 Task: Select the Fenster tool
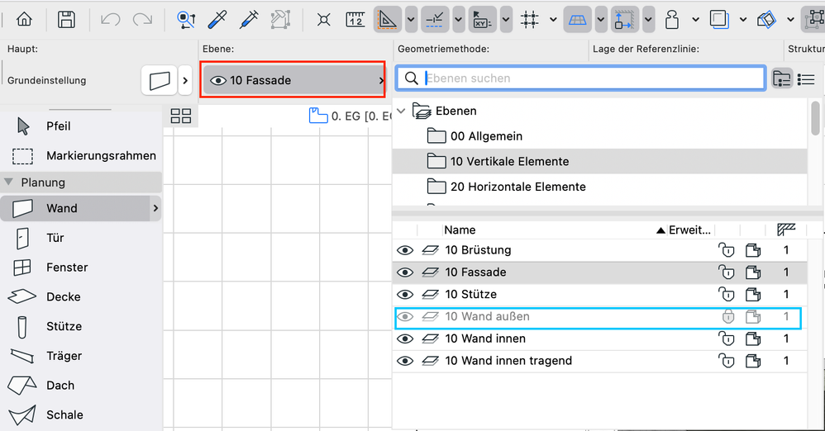click(x=81, y=267)
